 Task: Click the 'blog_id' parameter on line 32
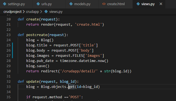pos(67,82)
